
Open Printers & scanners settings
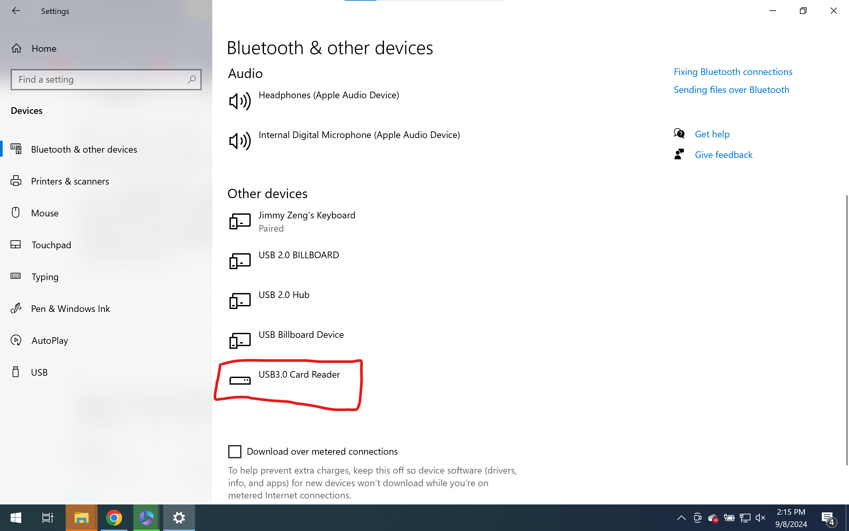point(106,181)
